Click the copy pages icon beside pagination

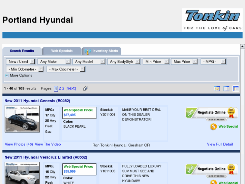(85, 88)
